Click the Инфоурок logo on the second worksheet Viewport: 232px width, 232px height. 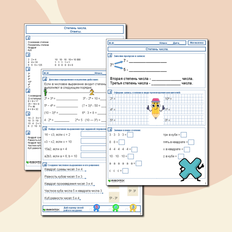[51, 210]
